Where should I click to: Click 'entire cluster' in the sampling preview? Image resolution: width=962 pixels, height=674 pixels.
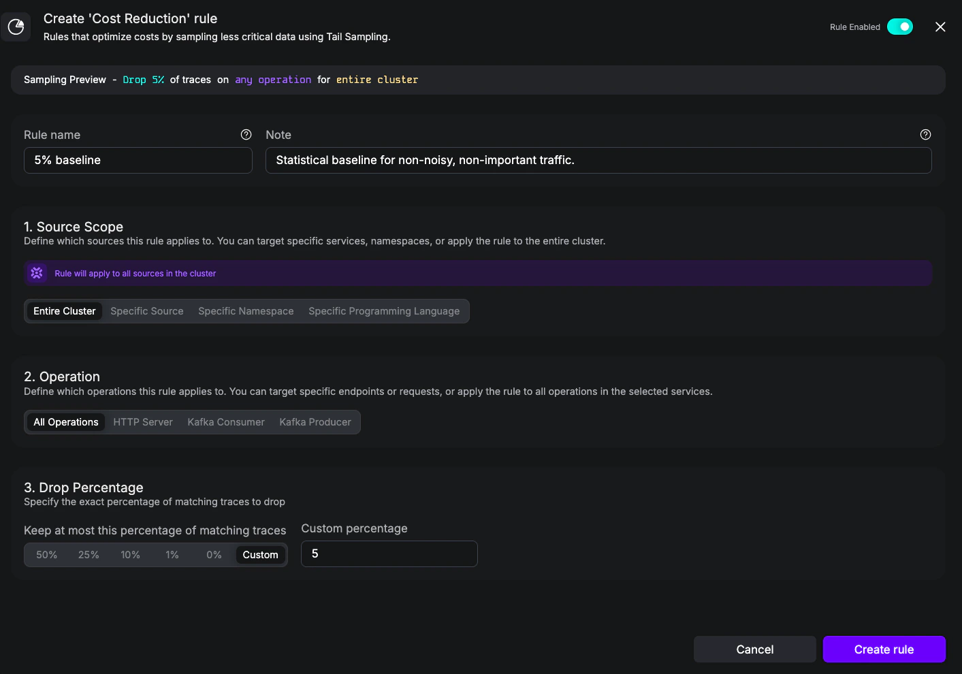click(377, 80)
